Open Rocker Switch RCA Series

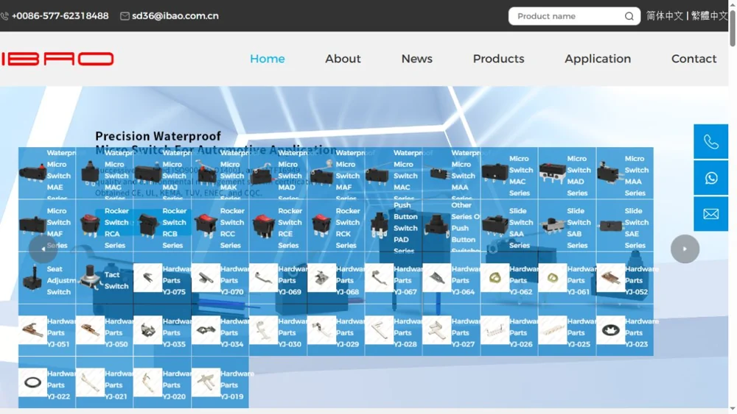pyautogui.click(x=105, y=226)
